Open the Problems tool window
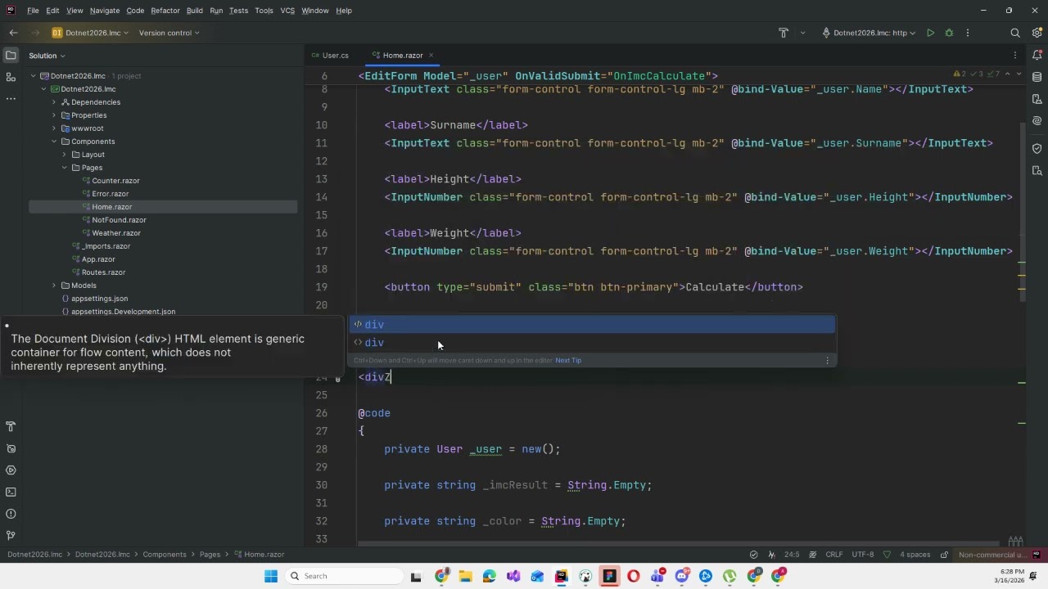Screen dimensions: 1048x589 (x=11, y=514)
